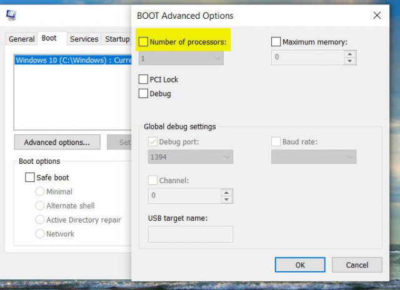Open the Startup tab
The height and width of the screenshot is (290, 400).
[x=117, y=39]
